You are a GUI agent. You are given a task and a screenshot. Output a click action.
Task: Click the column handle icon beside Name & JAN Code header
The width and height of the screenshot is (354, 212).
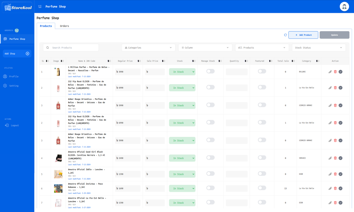coord(109,61)
